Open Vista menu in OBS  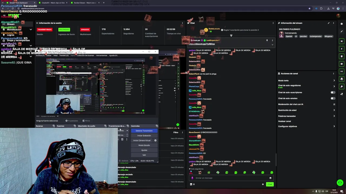(55, 56)
